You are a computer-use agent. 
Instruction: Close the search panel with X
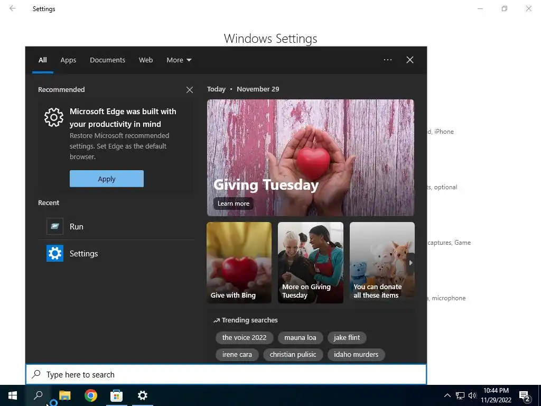410,60
